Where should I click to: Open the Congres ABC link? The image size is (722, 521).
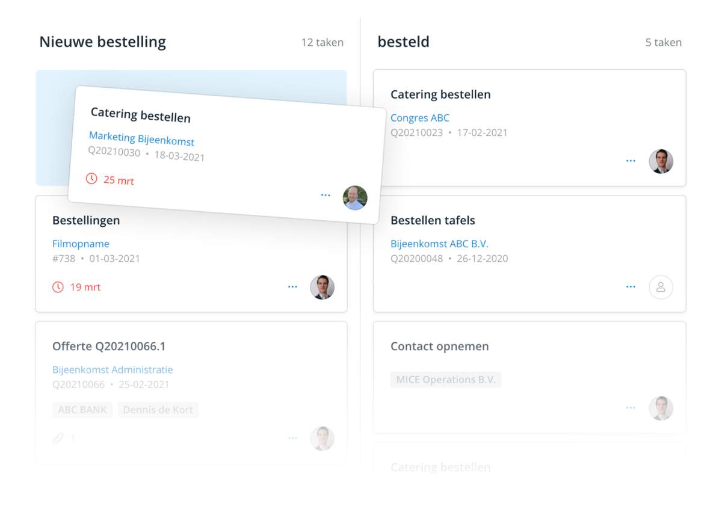[419, 118]
